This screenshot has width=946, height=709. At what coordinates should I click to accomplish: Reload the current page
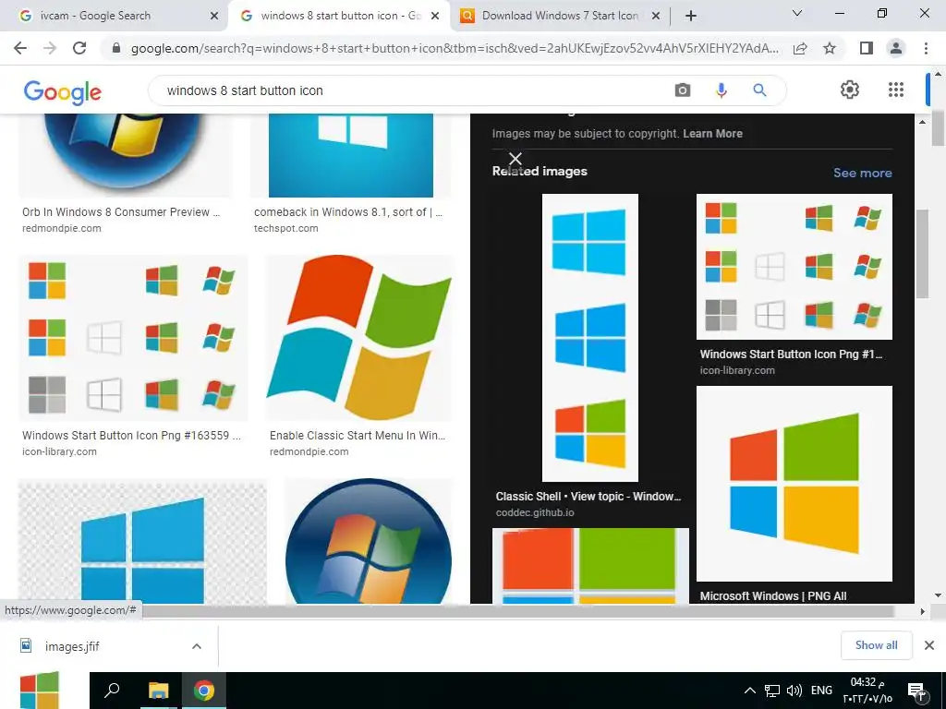click(x=79, y=48)
